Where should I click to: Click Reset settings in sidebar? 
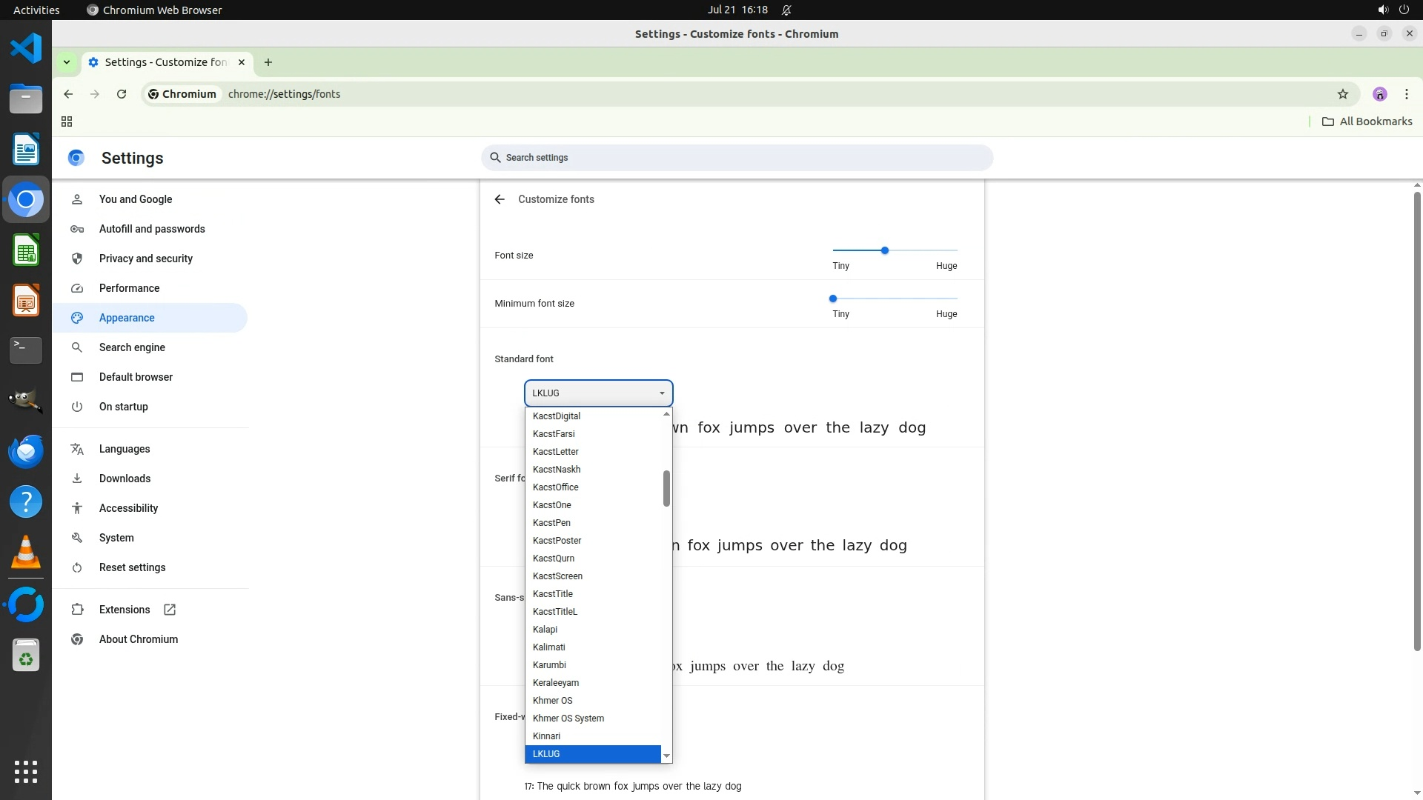pos(133,567)
